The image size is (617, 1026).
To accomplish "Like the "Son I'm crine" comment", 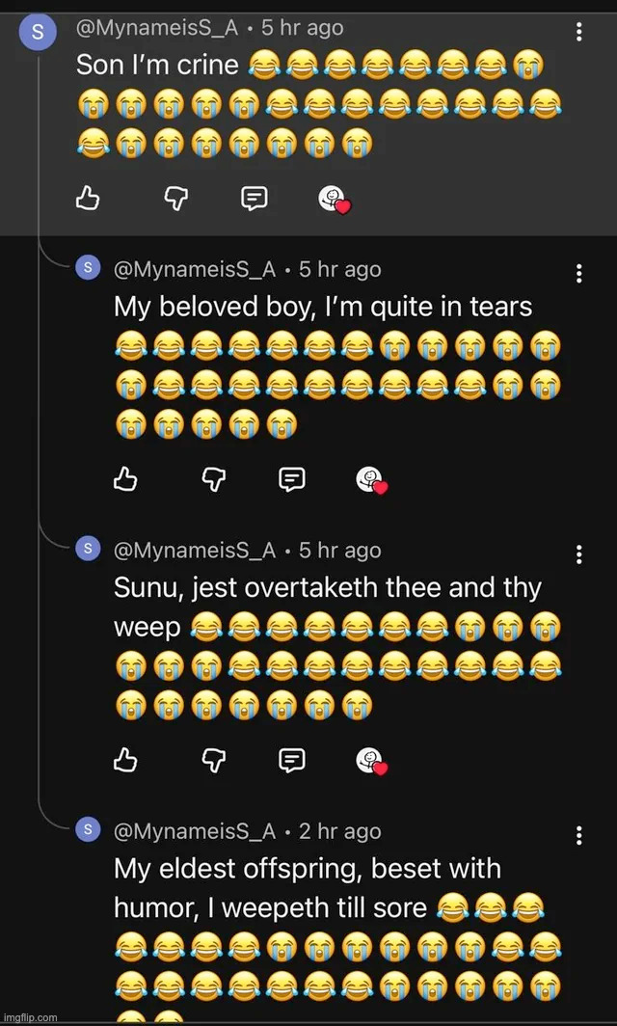I will 88,199.
